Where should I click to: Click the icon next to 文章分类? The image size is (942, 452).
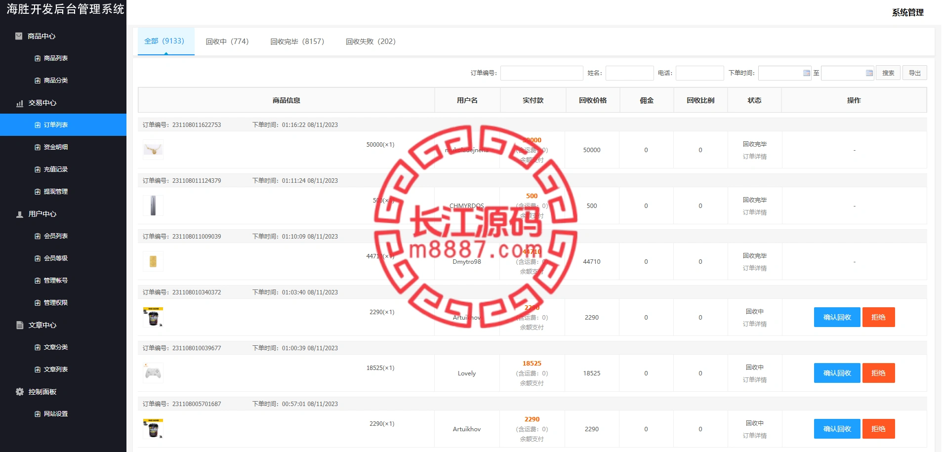(x=38, y=347)
